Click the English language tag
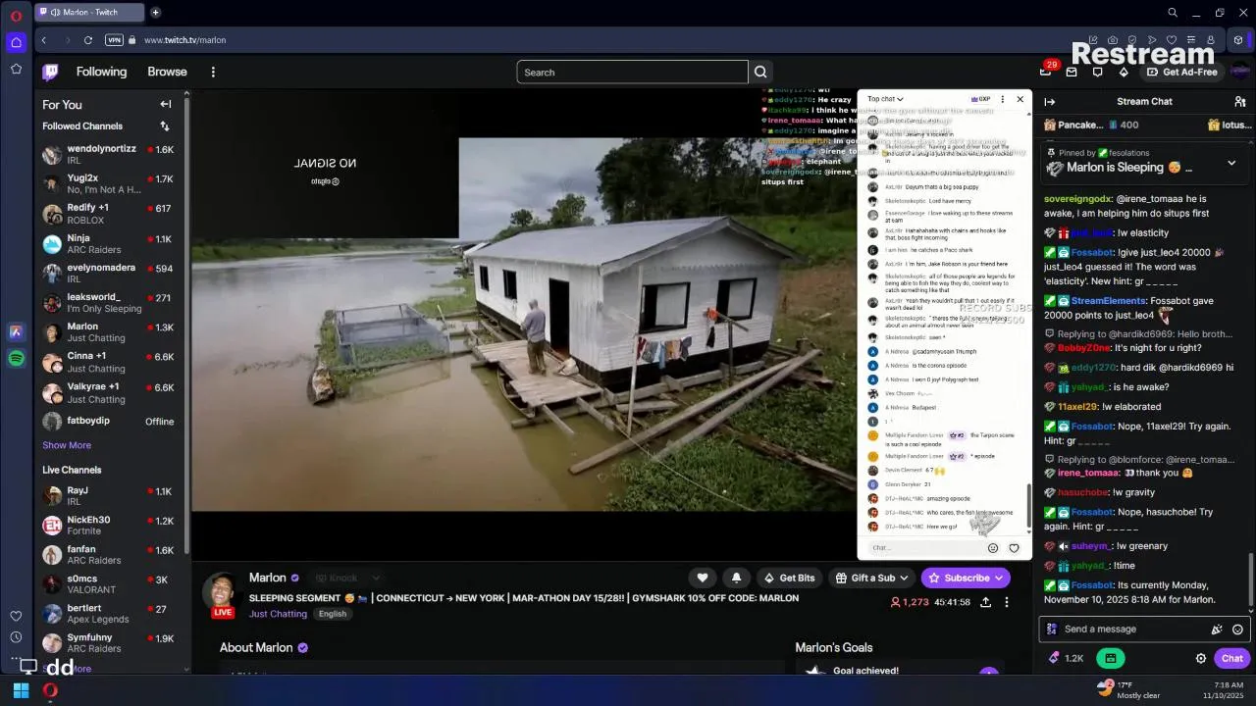This screenshot has width=1256, height=706. tap(333, 614)
